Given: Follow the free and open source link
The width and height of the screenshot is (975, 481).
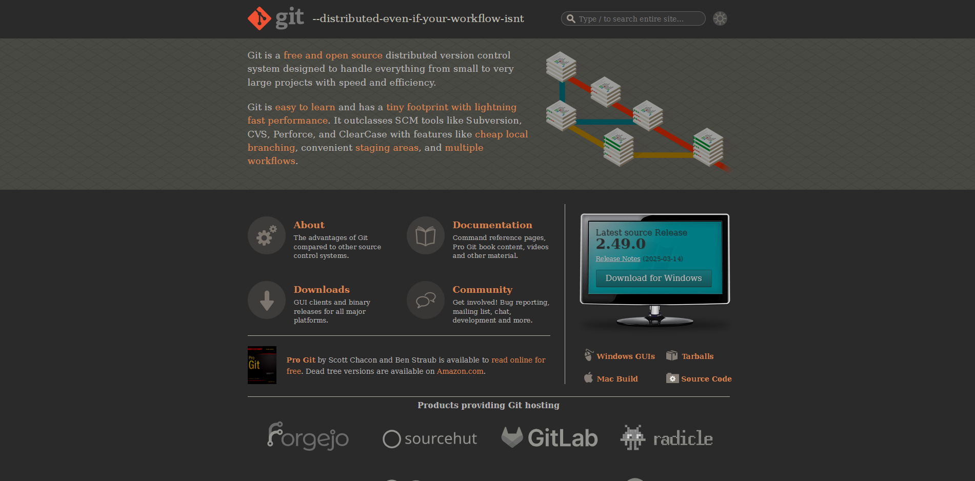Looking at the screenshot, I should tap(333, 55).
